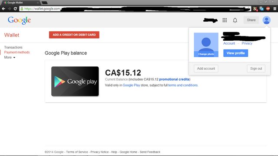This screenshot has height=156, width=278.
Task: Click the CA$15.12 balance amount
Action: tap(123, 73)
